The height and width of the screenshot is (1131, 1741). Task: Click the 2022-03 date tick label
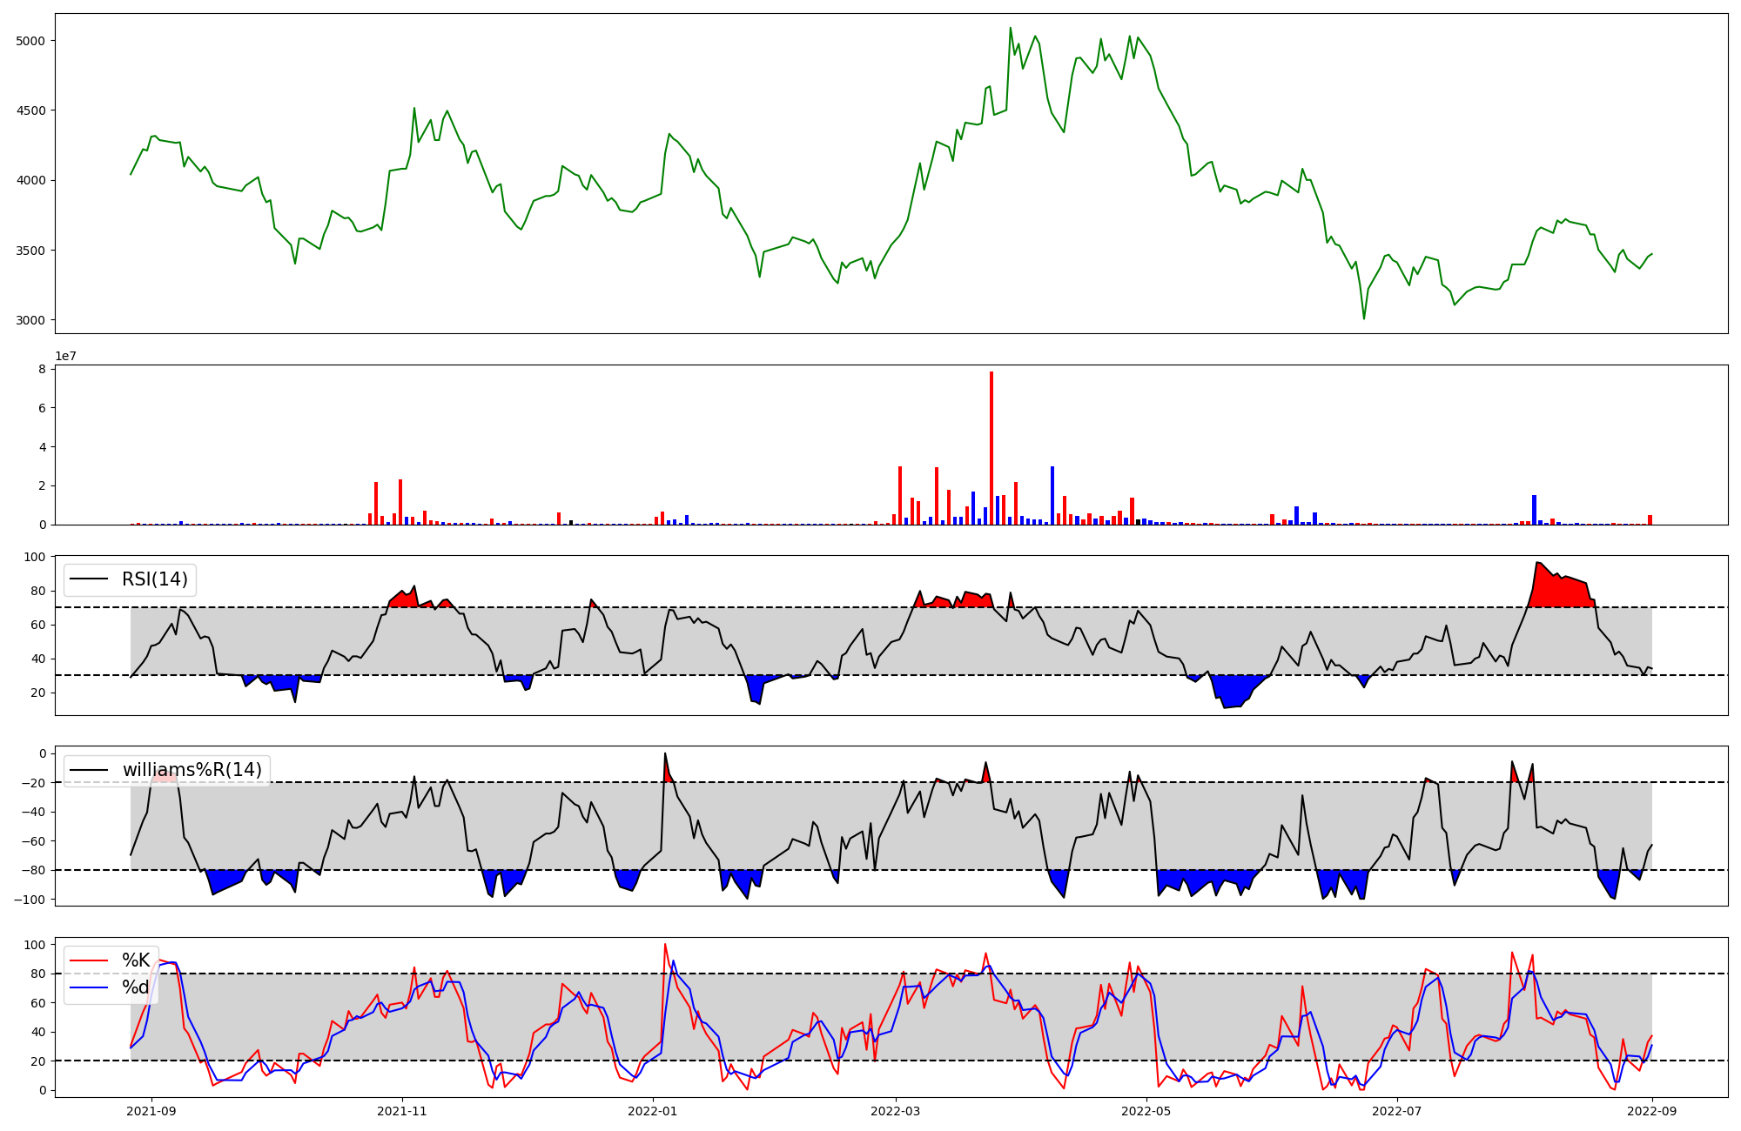click(x=897, y=1111)
